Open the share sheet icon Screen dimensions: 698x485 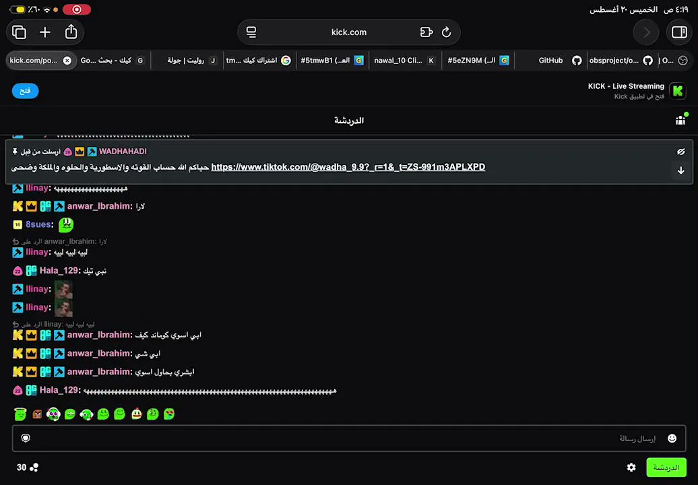pos(71,32)
